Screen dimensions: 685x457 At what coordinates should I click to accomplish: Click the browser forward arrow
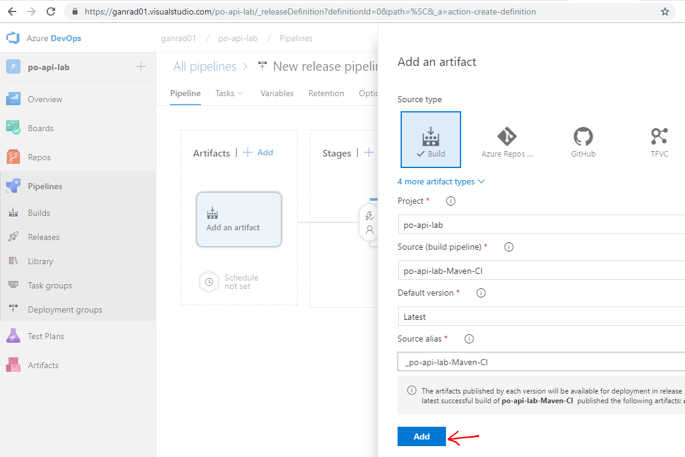click(x=31, y=11)
